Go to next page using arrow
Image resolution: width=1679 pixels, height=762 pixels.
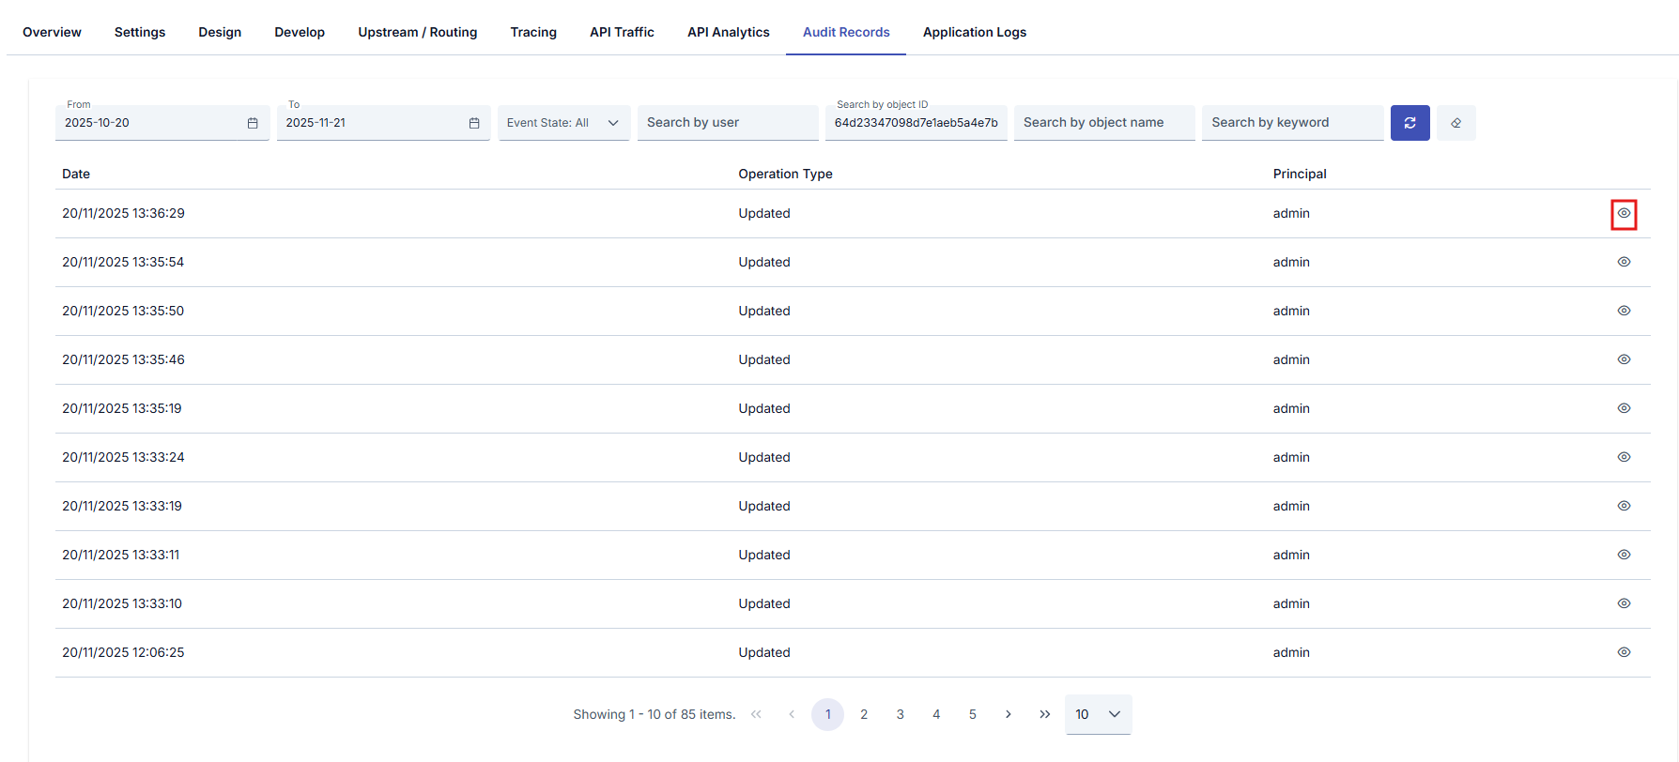pos(1009,714)
